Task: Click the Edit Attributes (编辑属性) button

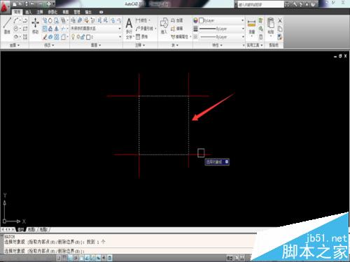Action: pos(181,37)
